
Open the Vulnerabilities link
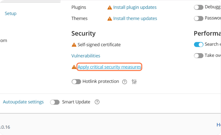pos(86,56)
